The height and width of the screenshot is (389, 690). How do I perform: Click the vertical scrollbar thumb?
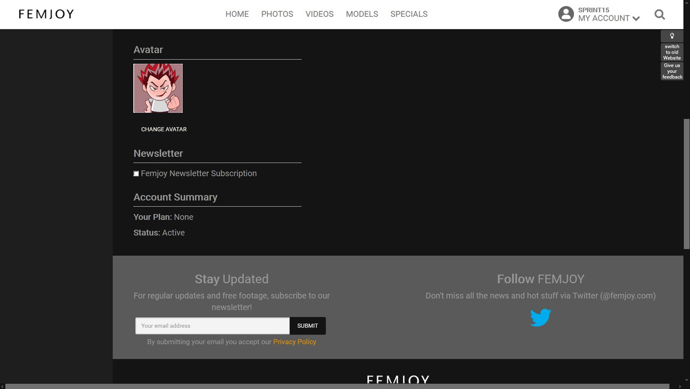(x=687, y=183)
